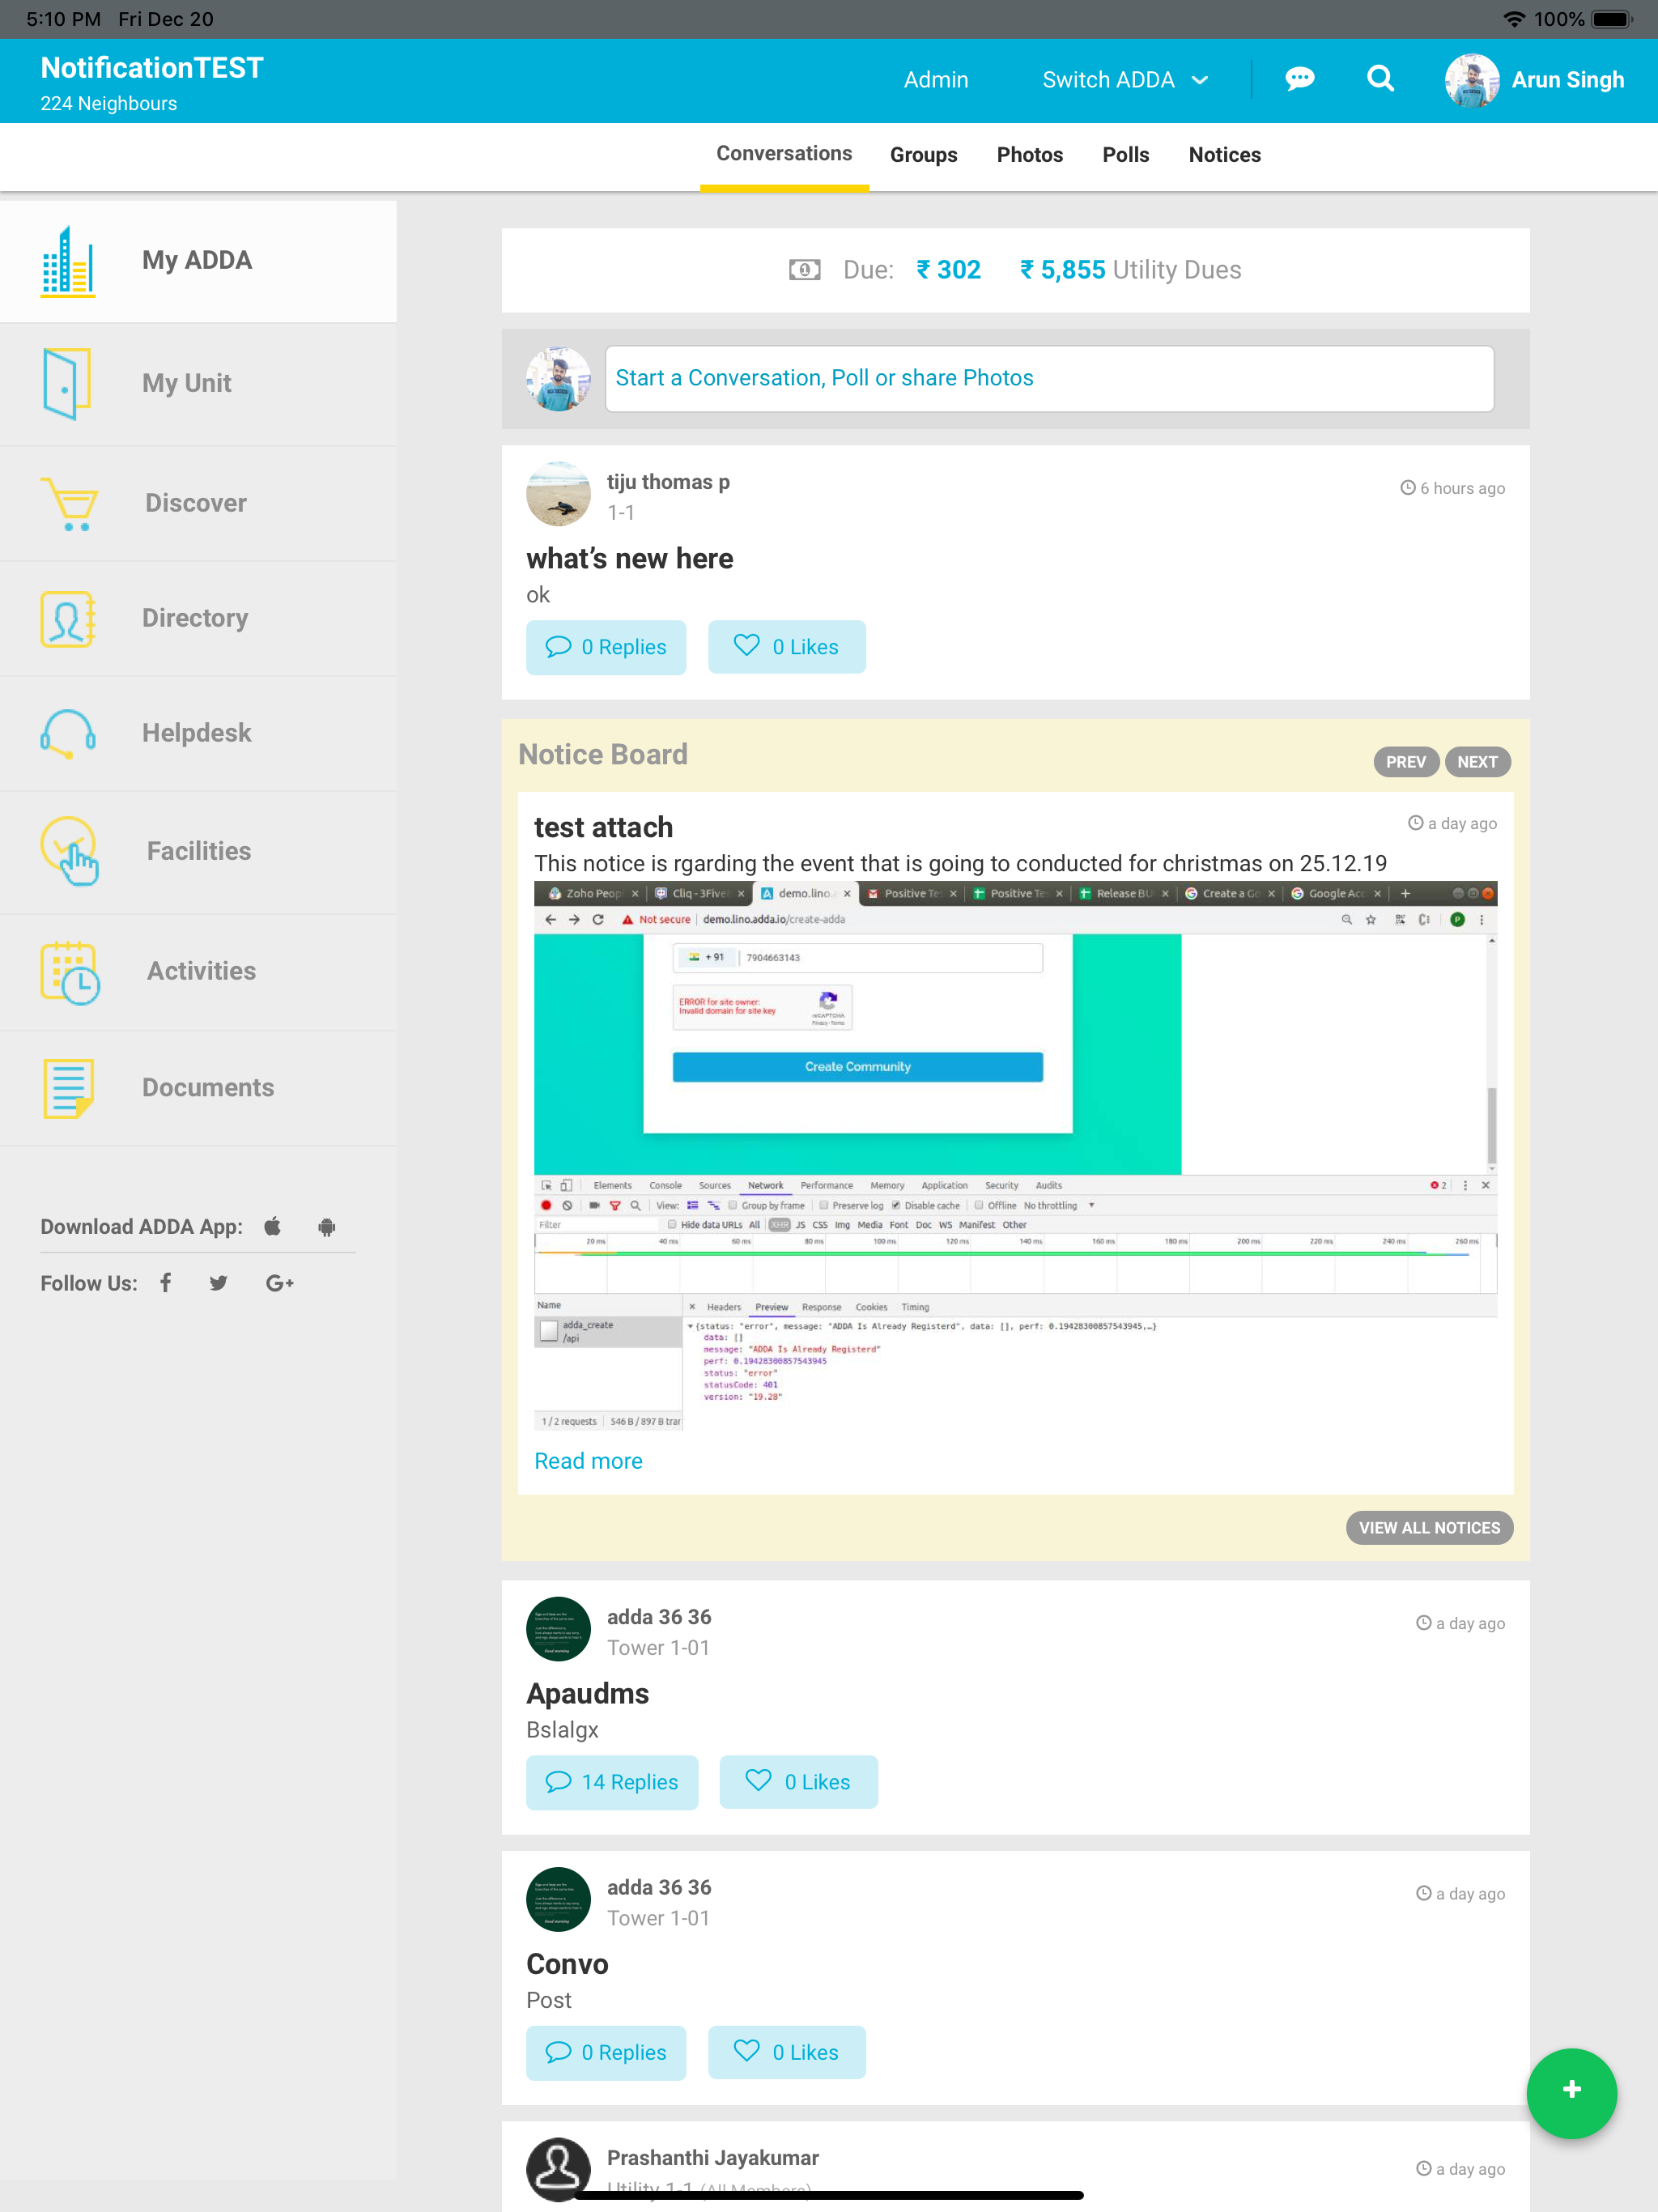This screenshot has width=1658, height=2212.
Task: Select Facilities in sidebar
Action: coord(198,851)
